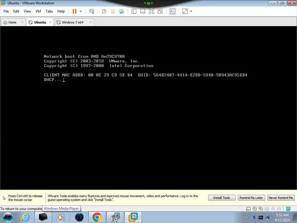Click the Revert to snapshot icon
Screen dimensions: 297x223
[x=113, y=11]
